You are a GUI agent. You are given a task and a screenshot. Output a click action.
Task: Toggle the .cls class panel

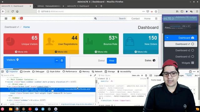[x=138, y=75]
